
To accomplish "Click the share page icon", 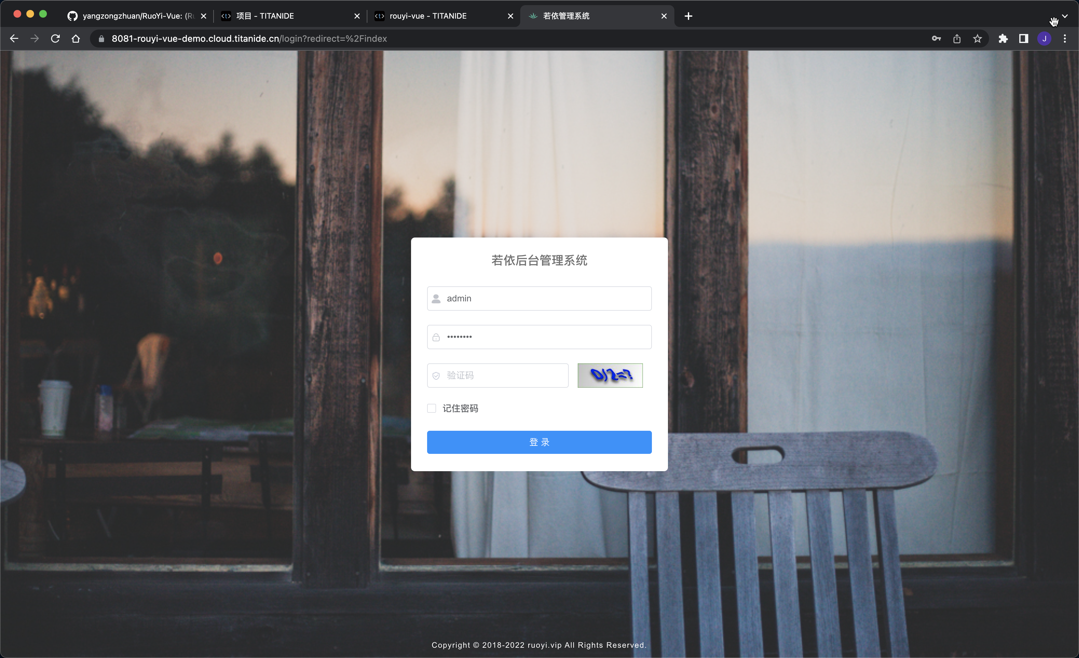I will click(x=957, y=39).
